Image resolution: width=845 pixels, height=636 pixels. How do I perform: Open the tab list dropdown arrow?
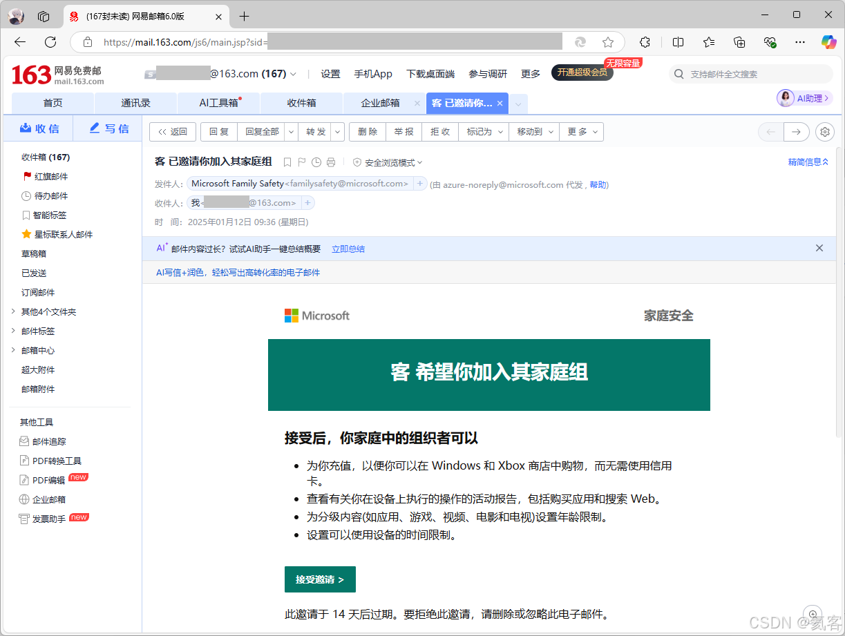518,104
